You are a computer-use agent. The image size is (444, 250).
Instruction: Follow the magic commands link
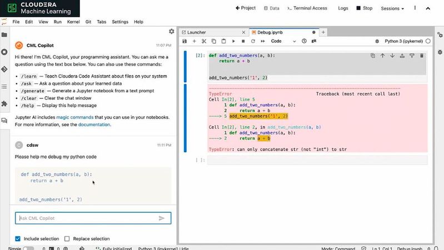tap(75, 117)
